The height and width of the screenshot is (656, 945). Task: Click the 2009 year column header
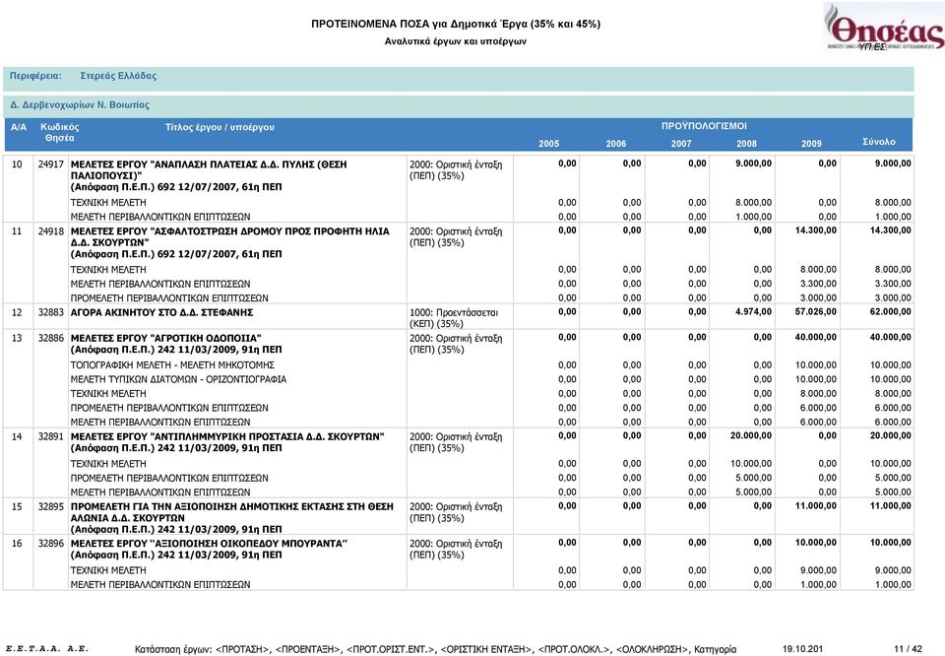tap(811, 144)
